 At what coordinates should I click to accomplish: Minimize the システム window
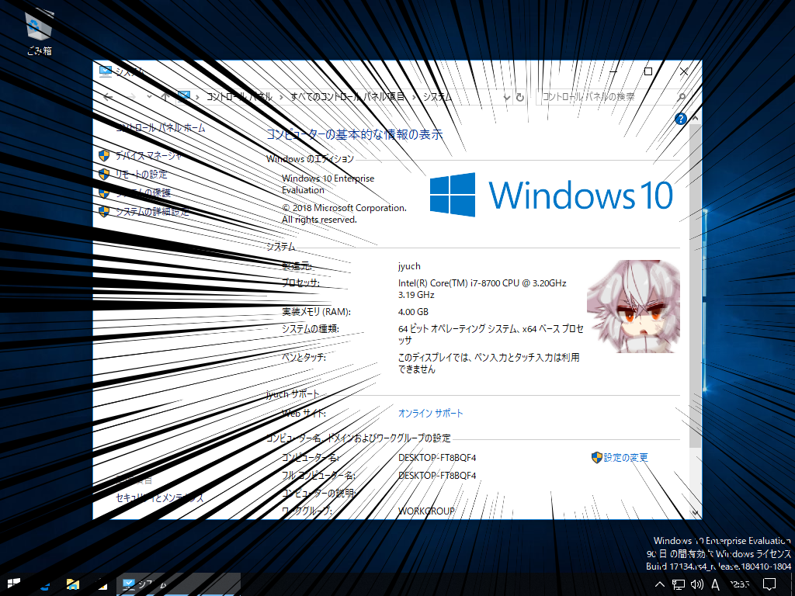coord(613,71)
